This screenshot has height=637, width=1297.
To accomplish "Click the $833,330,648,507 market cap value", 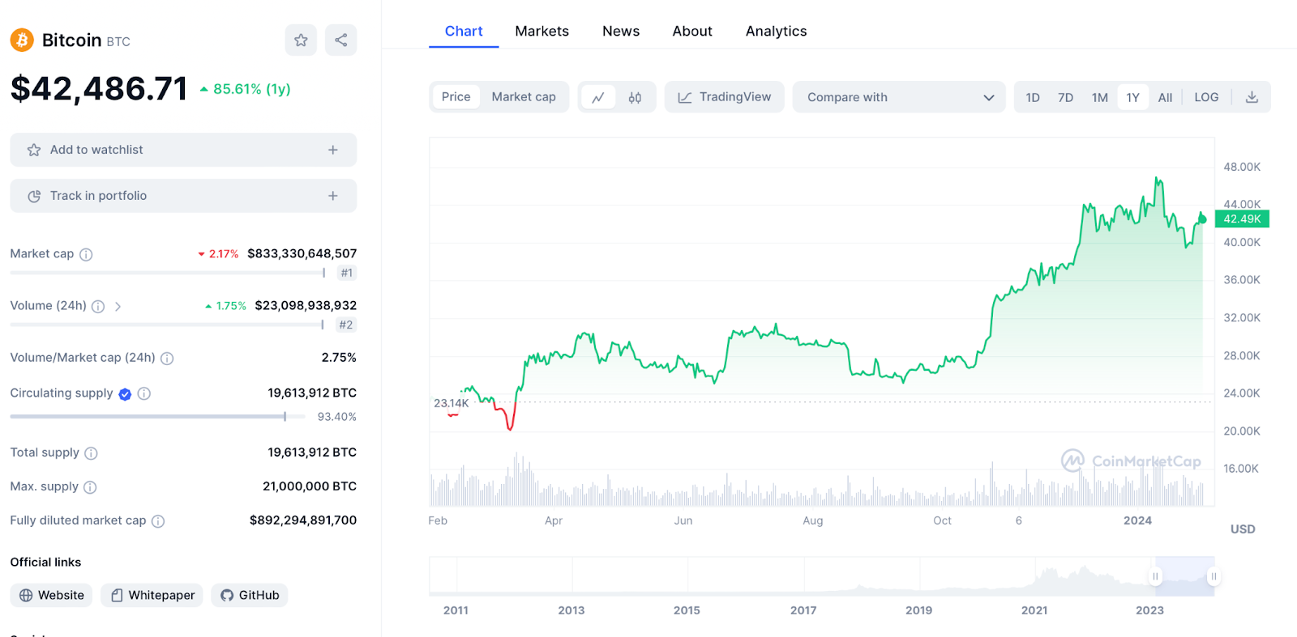I will click(302, 253).
